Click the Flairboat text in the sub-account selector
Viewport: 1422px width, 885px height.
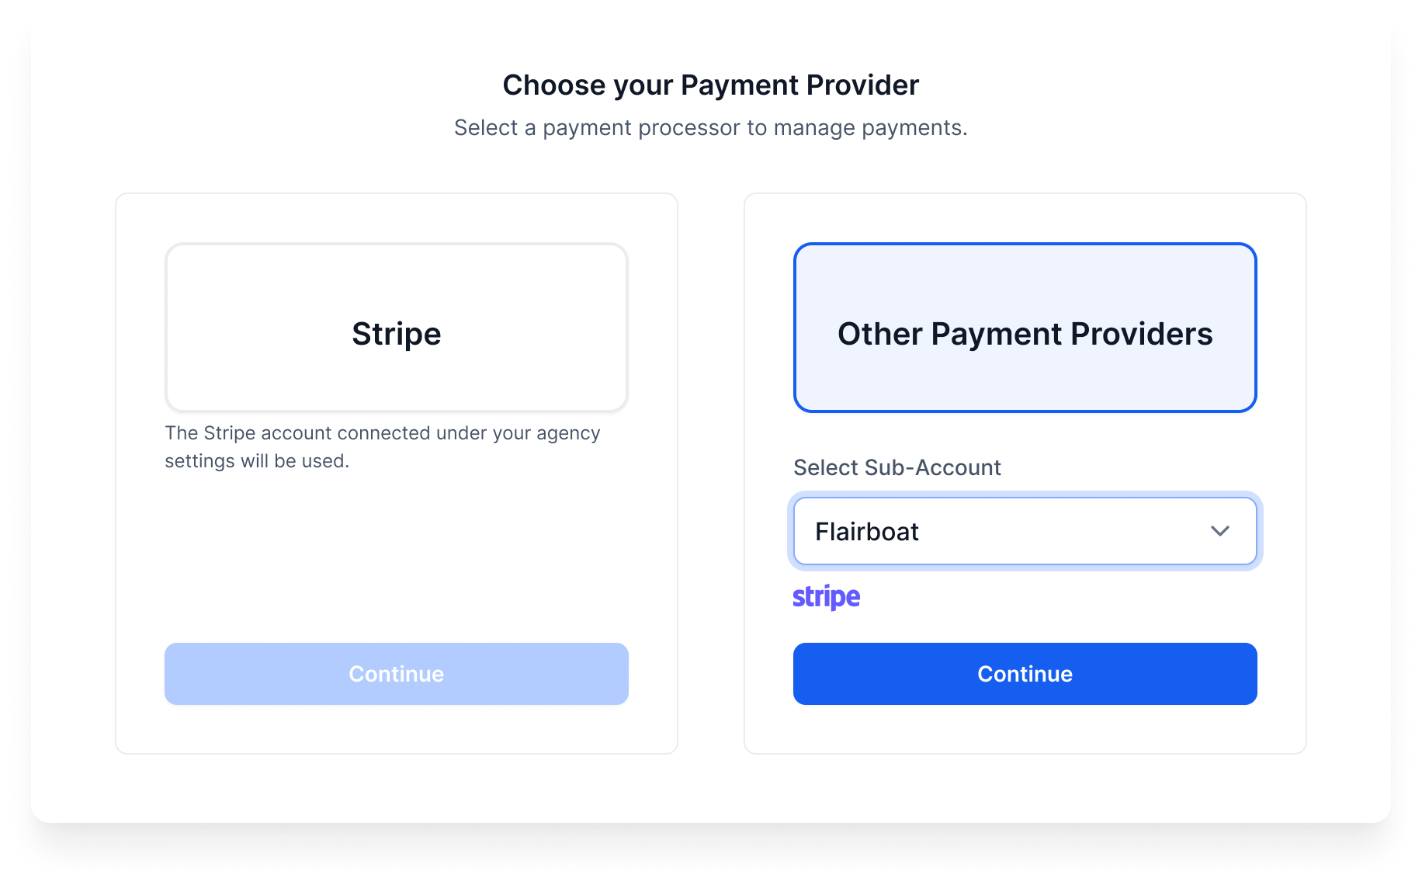866,532
